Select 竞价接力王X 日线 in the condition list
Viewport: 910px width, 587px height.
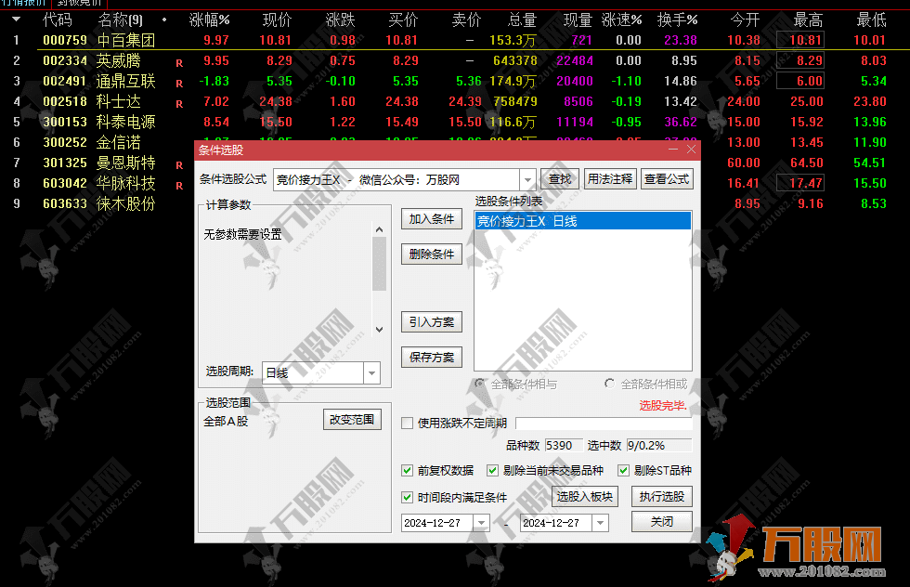coord(583,221)
